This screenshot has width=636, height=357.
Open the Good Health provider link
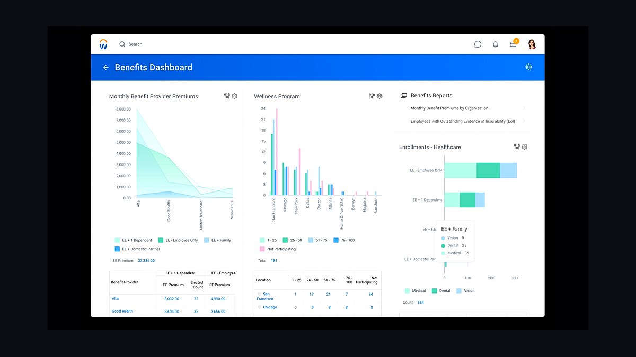click(x=122, y=312)
